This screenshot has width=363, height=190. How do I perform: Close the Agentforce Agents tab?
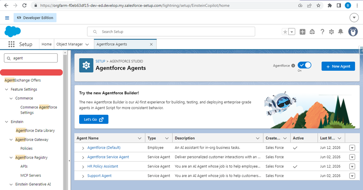pos(151,44)
